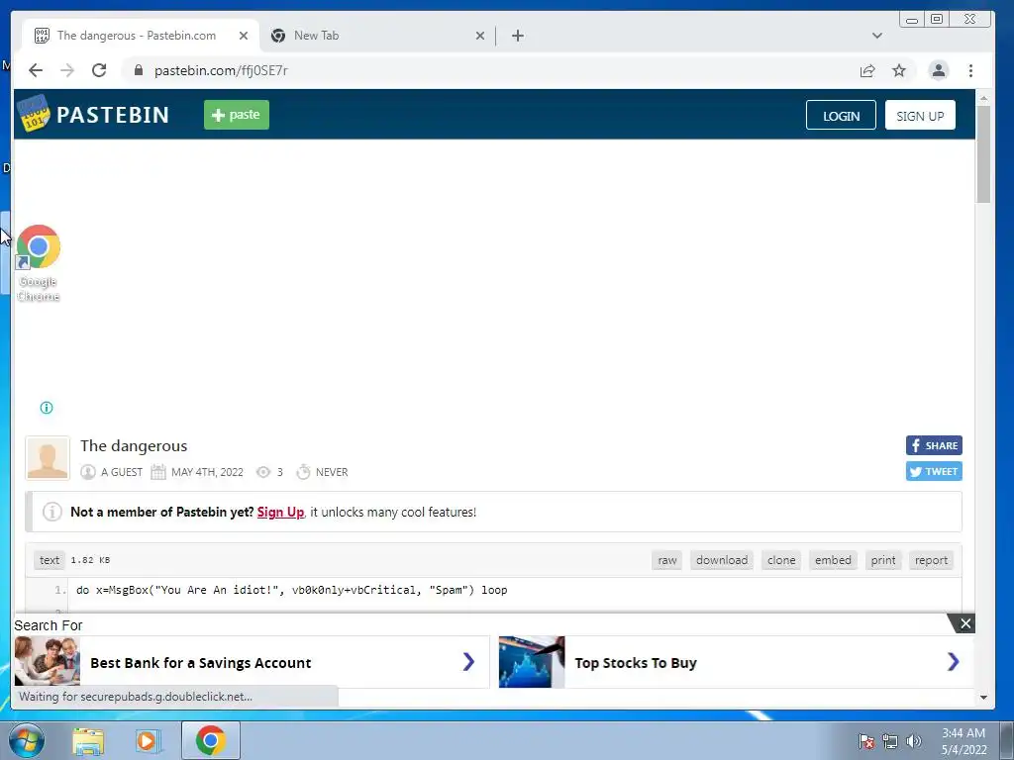1014x760 pixels.
Task: Click the Pastebin logo
Action: pyautogui.click(x=93, y=115)
